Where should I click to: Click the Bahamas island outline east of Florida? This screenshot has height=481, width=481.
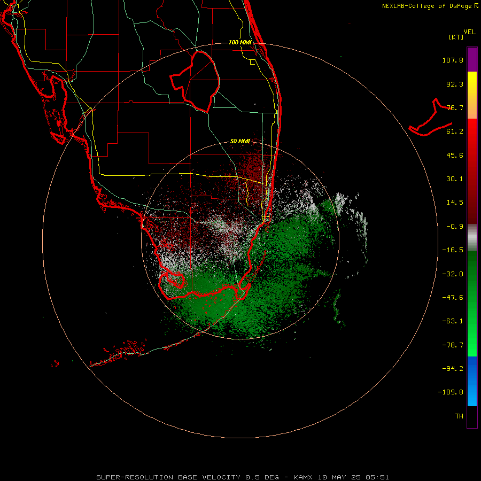pyautogui.click(x=430, y=118)
